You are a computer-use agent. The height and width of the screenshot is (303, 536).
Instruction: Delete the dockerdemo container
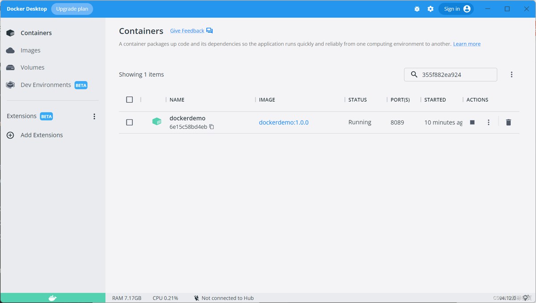tap(508, 122)
